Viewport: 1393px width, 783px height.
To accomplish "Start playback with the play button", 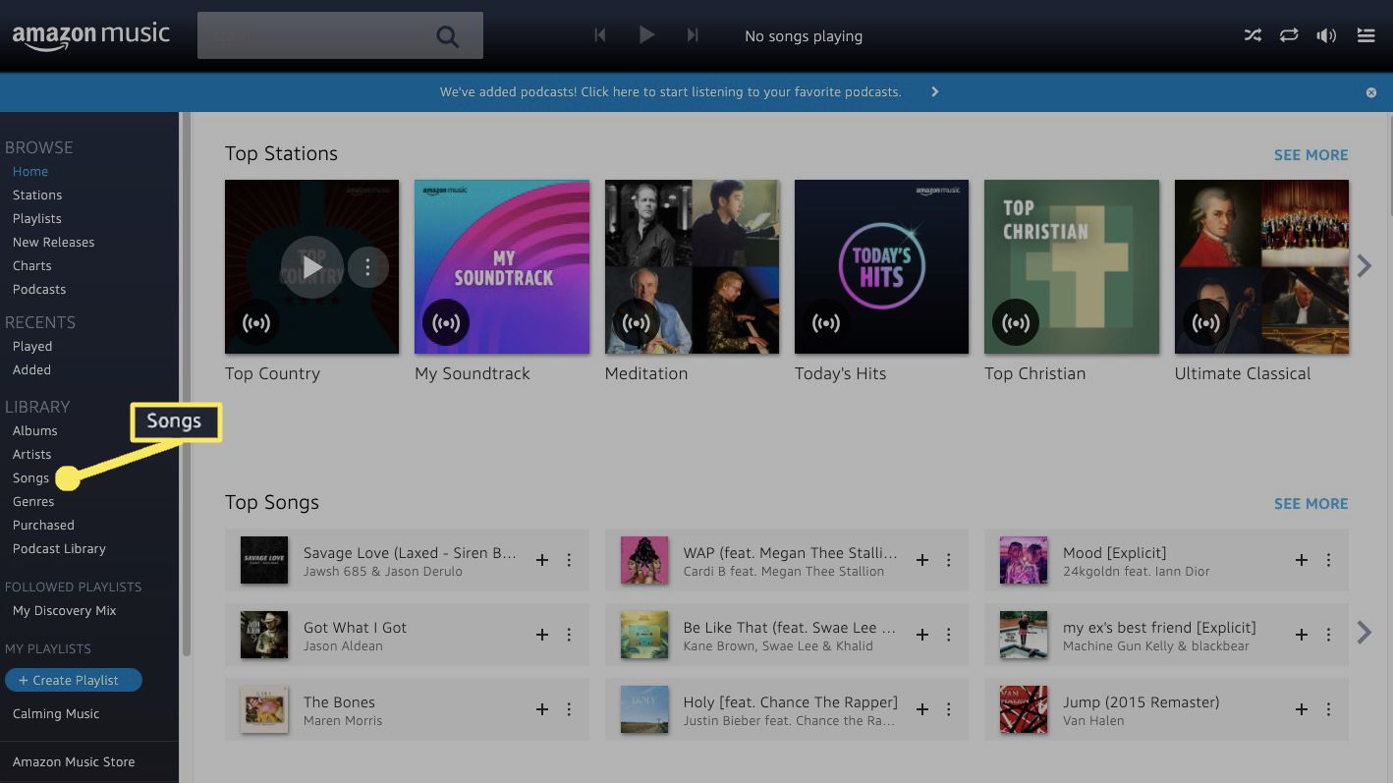I will 646,35.
